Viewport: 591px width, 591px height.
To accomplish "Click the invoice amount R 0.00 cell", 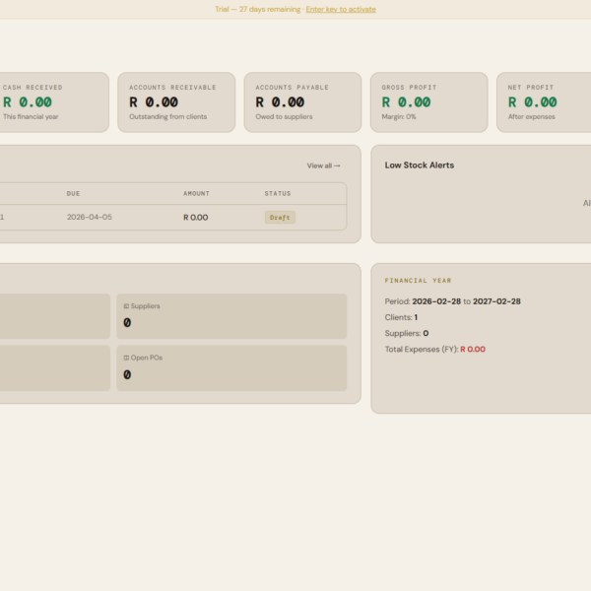I will click(196, 218).
